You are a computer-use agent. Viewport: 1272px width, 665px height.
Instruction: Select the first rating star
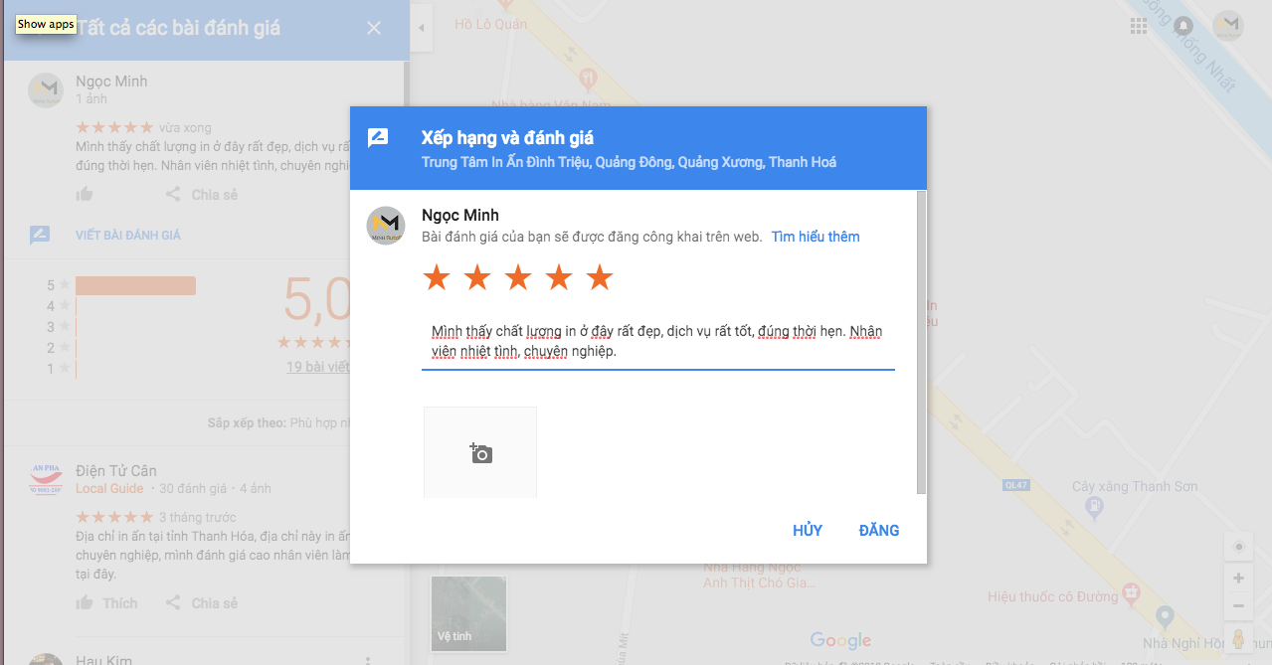click(437, 277)
